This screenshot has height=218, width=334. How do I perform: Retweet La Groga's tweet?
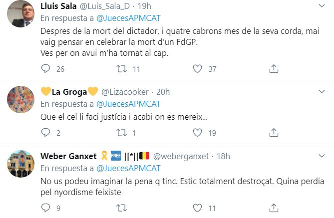click(x=122, y=133)
